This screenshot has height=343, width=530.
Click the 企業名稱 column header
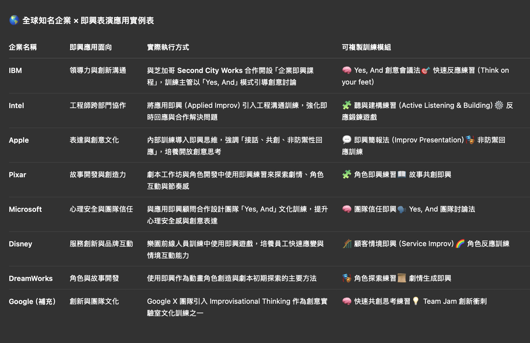point(23,47)
